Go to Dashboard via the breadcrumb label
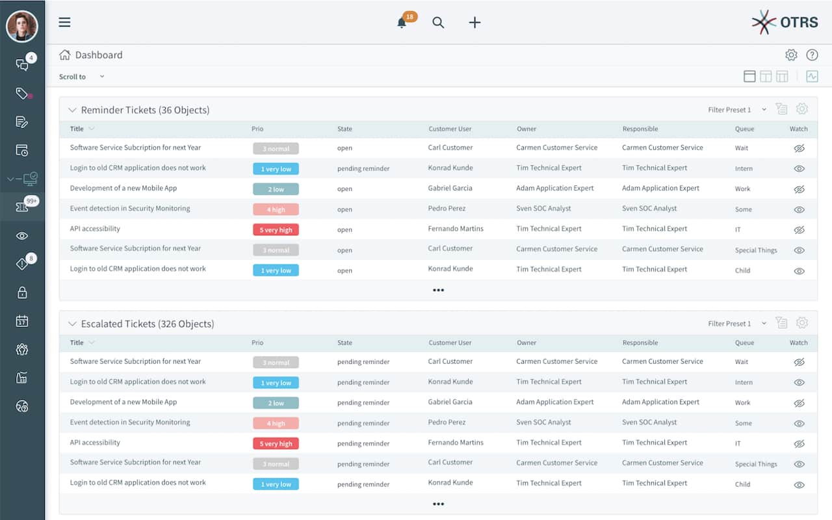The height and width of the screenshot is (520, 832). click(98, 55)
